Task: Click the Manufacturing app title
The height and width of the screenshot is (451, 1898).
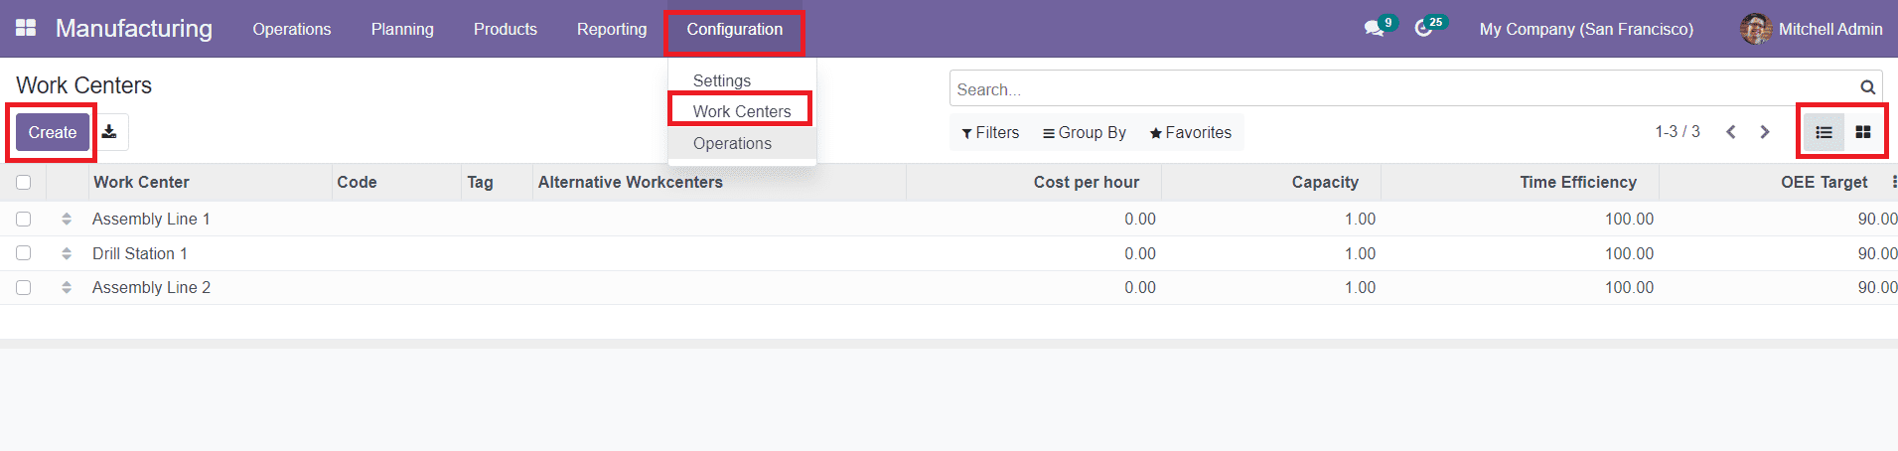Action: tap(134, 28)
